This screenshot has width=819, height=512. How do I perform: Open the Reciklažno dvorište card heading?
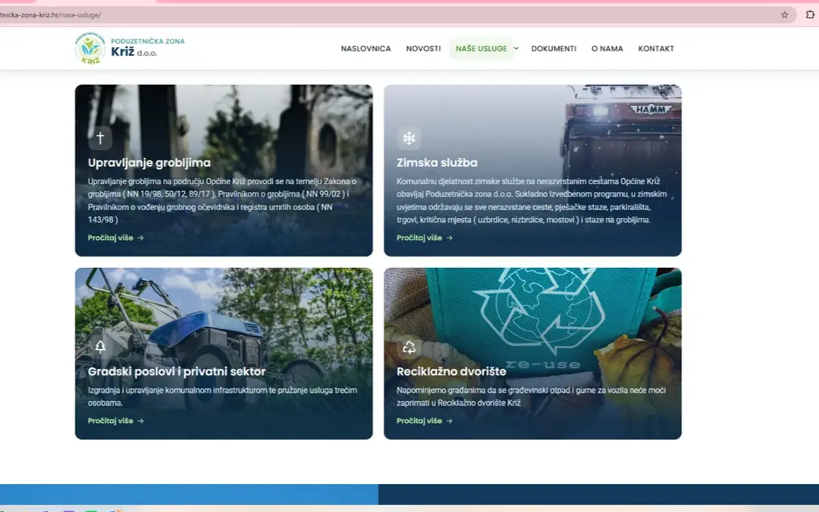point(451,372)
